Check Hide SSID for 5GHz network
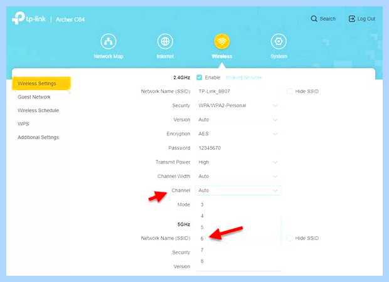 289,238
